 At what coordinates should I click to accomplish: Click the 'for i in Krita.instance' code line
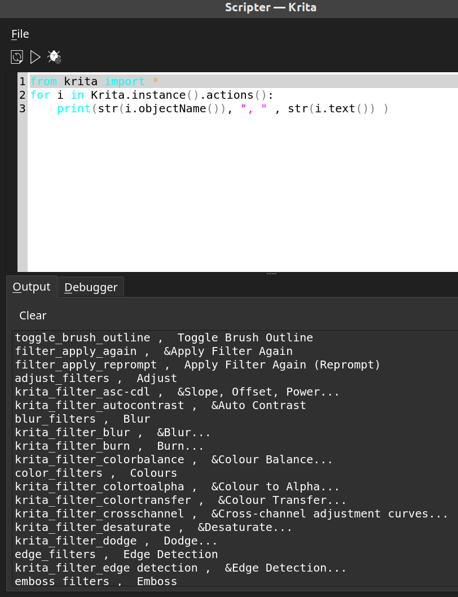point(151,95)
